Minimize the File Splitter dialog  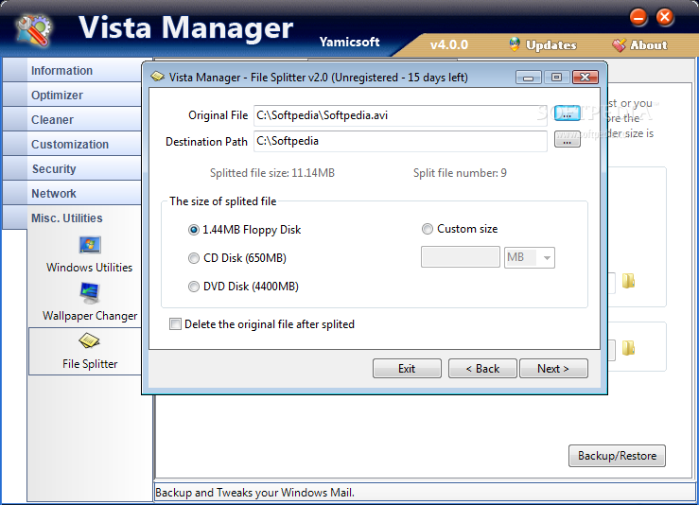click(528, 78)
